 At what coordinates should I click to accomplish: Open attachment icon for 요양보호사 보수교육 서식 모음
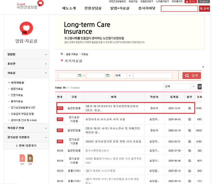click(189, 119)
